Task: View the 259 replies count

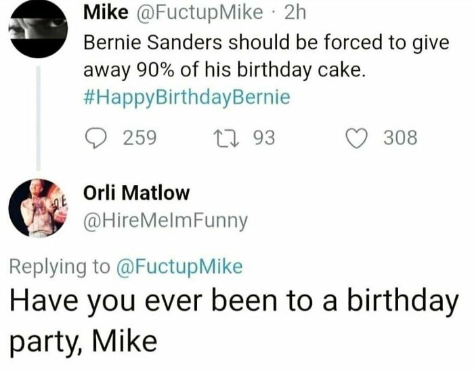Action: pos(139,138)
